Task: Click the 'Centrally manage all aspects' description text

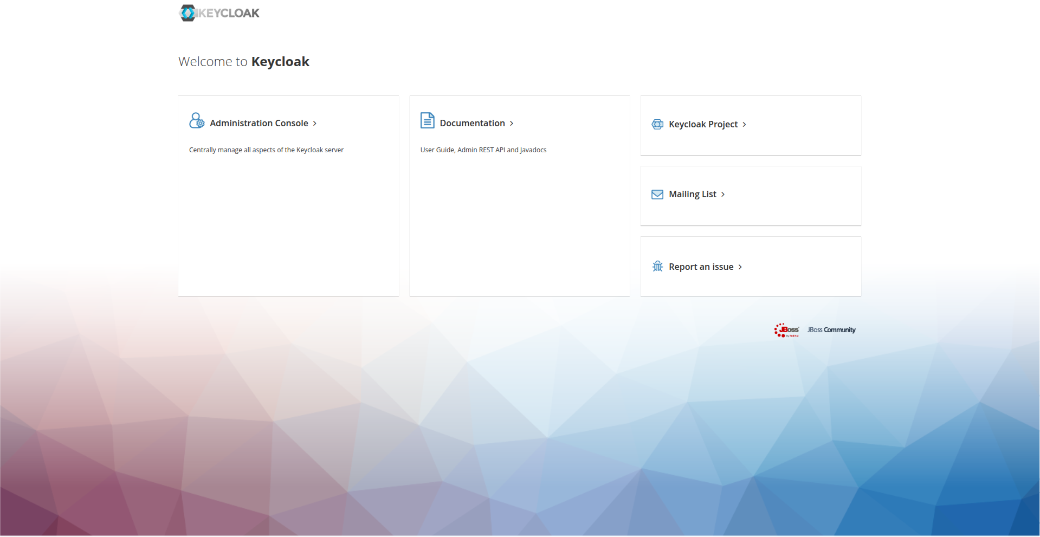Action: [x=266, y=150]
